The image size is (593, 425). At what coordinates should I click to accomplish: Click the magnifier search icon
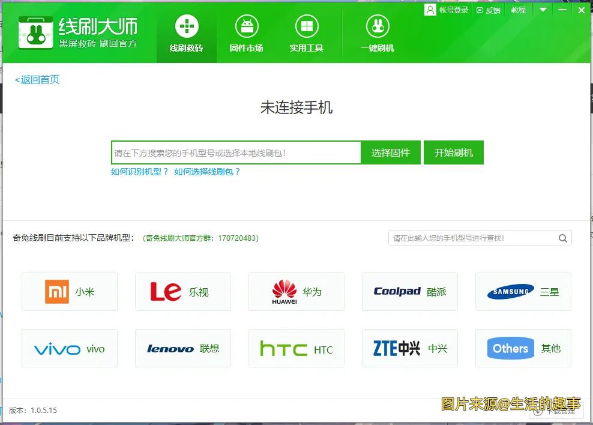(x=563, y=238)
